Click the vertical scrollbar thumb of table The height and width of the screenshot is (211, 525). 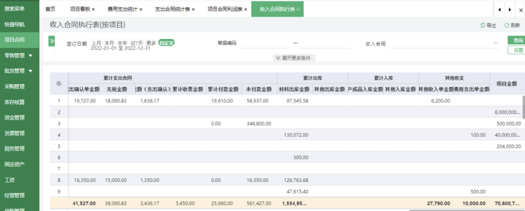point(523,107)
